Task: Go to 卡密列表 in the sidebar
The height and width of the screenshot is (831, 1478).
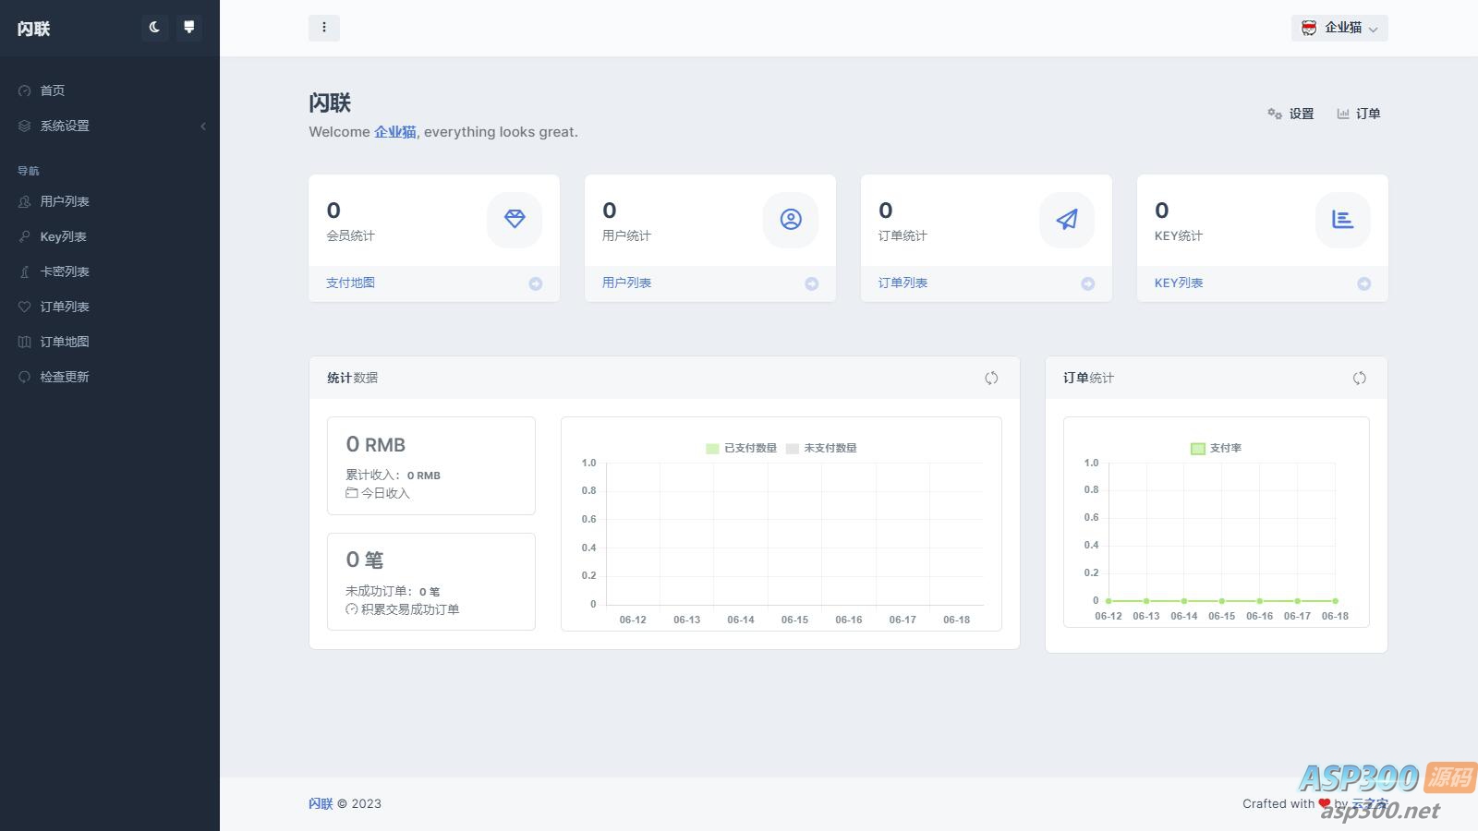Action: click(x=65, y=271)
